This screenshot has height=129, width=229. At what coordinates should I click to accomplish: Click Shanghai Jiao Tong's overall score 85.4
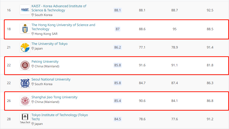[118, 101]
